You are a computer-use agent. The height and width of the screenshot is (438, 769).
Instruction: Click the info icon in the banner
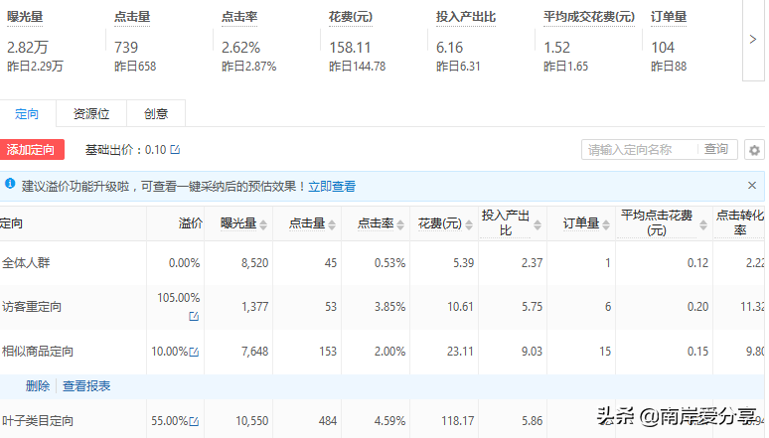(x=9, y=184)
